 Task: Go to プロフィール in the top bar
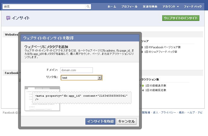pos(129,7)
